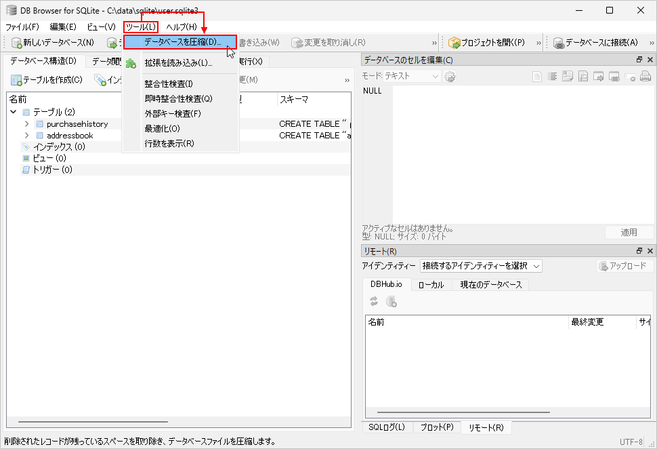
Task: Float the Remote (リモート) panel
Action: tap(639, 251)
